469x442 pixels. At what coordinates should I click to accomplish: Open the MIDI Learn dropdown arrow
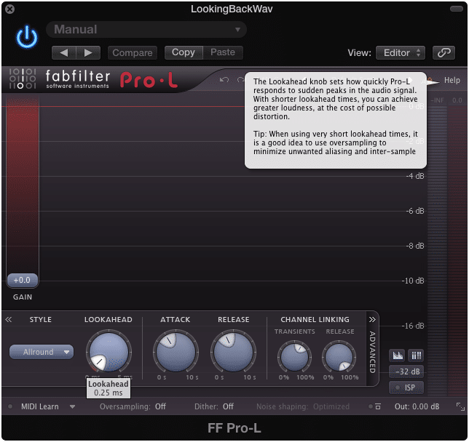72,406
